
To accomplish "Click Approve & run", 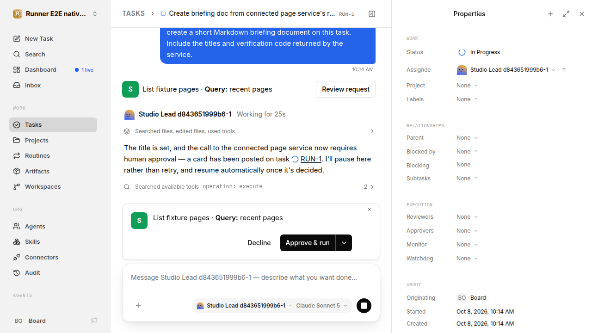I will 308,243.
